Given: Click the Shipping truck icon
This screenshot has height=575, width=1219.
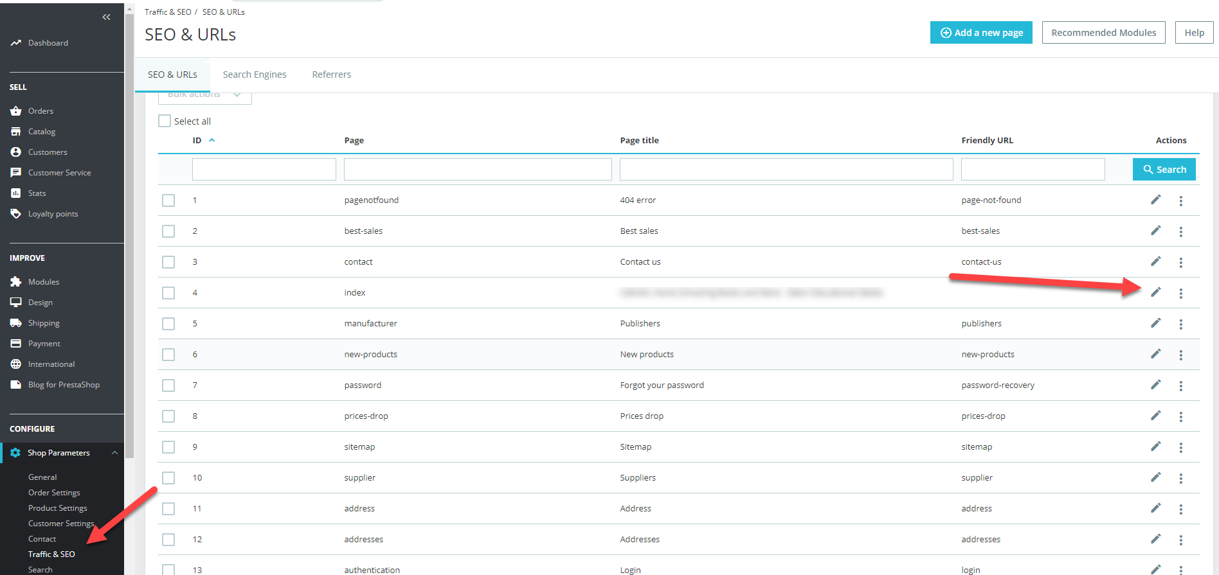Looking at the screenshot, I should [x=16, y=323].
